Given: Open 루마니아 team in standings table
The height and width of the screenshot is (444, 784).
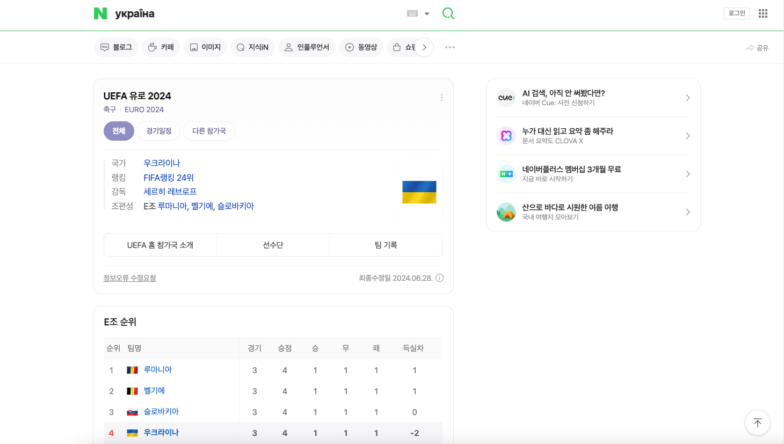Looking at the screenshot, I should (x=158, y=370).
